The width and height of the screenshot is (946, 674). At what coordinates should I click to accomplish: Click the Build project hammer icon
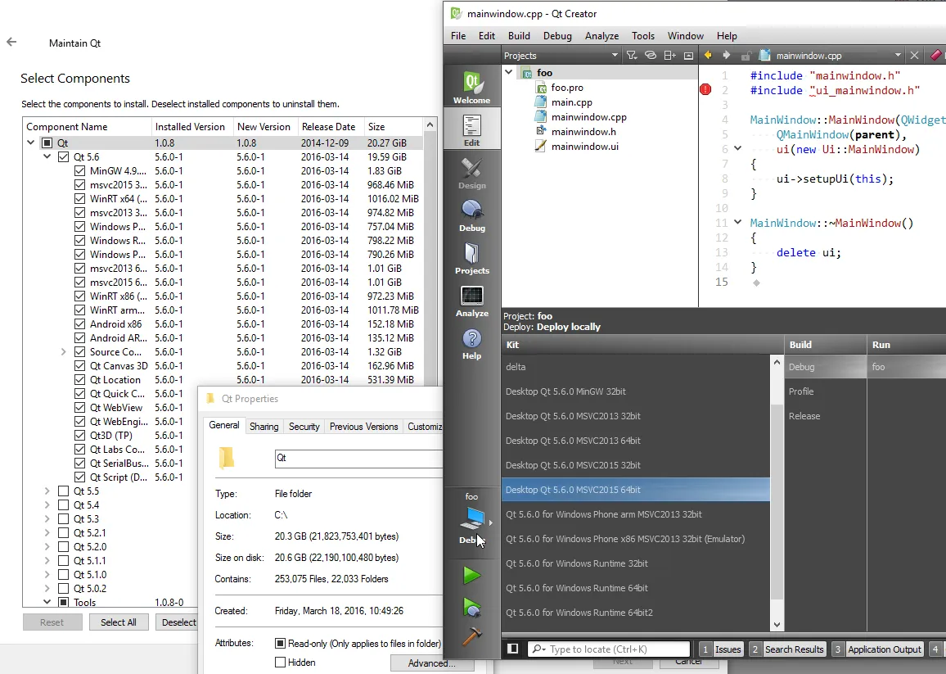472,636
